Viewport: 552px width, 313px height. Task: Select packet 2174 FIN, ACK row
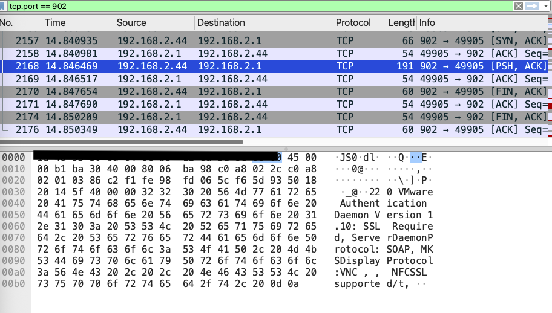point(274,117)
